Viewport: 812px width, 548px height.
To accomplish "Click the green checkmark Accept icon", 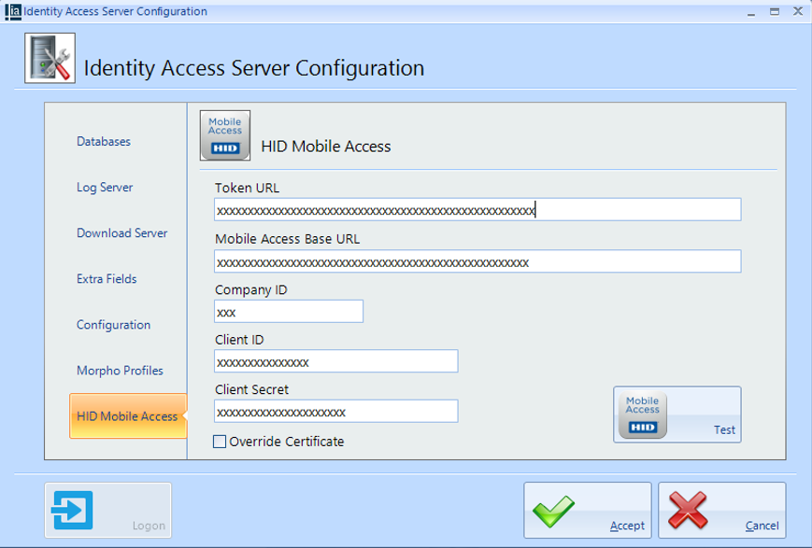I will point(553,511).
